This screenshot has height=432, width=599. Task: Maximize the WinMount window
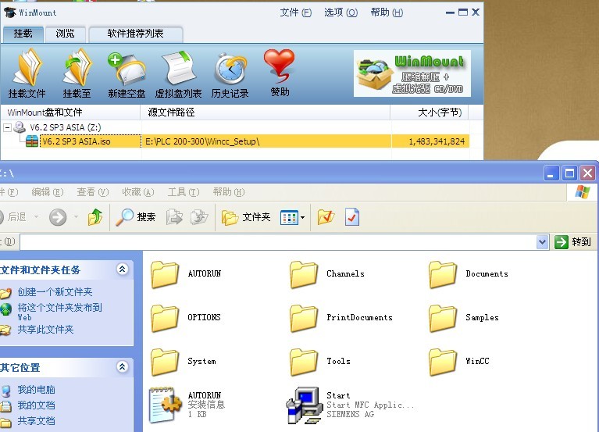click(462, 12)
